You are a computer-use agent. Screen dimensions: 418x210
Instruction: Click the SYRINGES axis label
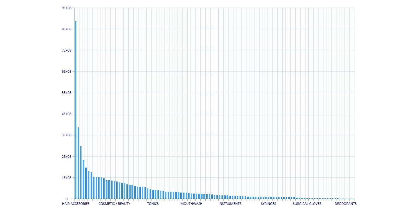pos(268,204)
